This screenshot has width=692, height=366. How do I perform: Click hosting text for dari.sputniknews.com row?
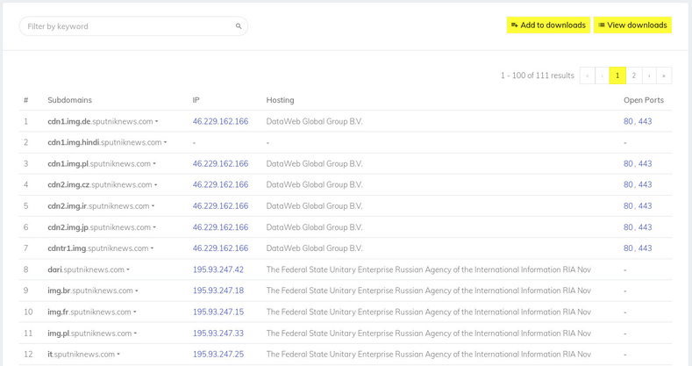coord(429,269)
